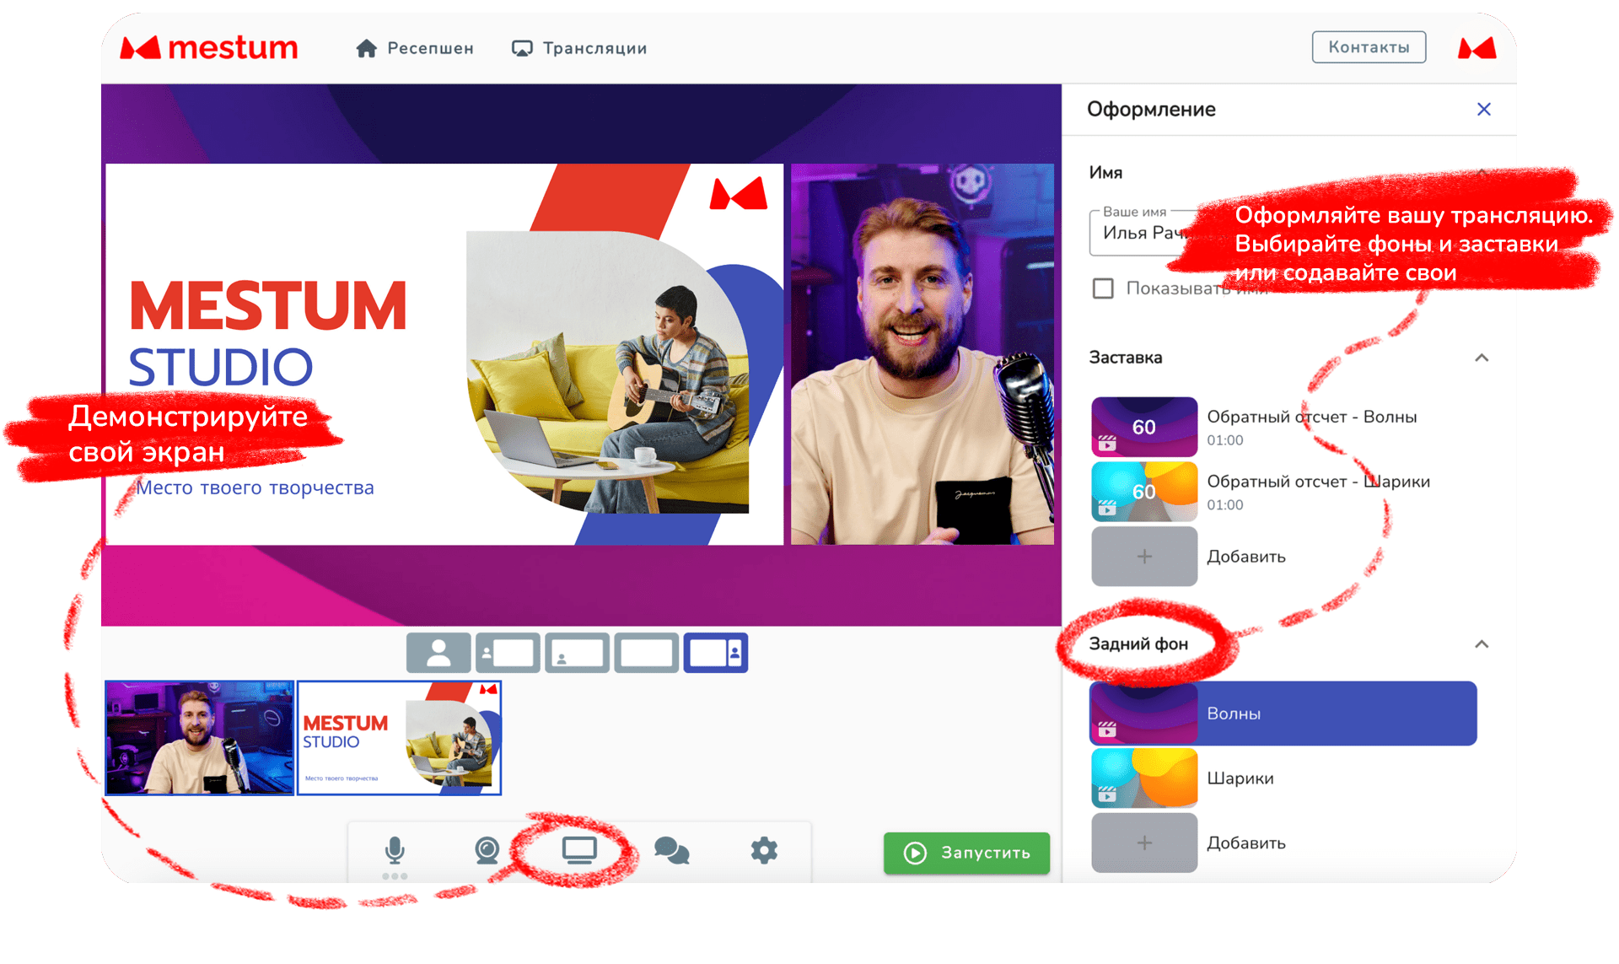The height and width of the screenshot is (964, 1619).
Task: Open the mestum logo home link
Action: pyautogui.click(x=208, y=48)
